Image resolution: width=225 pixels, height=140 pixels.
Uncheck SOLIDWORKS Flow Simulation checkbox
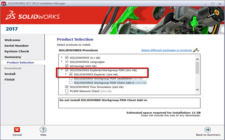point(67,87)
